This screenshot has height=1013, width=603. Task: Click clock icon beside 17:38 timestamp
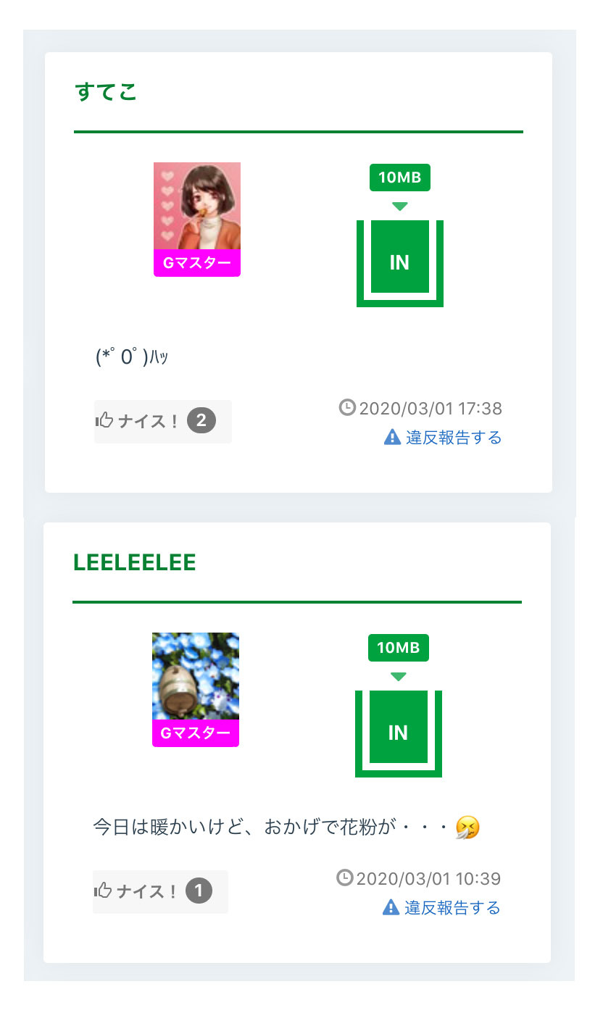point(347,407)
